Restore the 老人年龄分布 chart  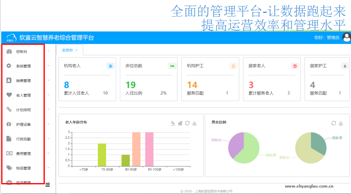187,123
